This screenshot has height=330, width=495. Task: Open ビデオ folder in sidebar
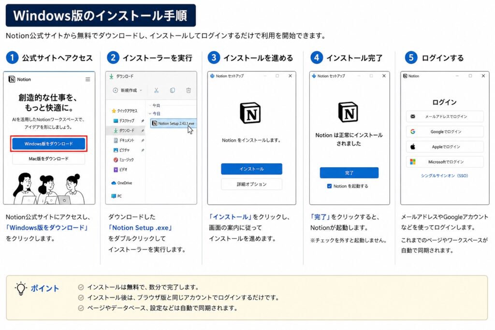click(x=120, y=170)
